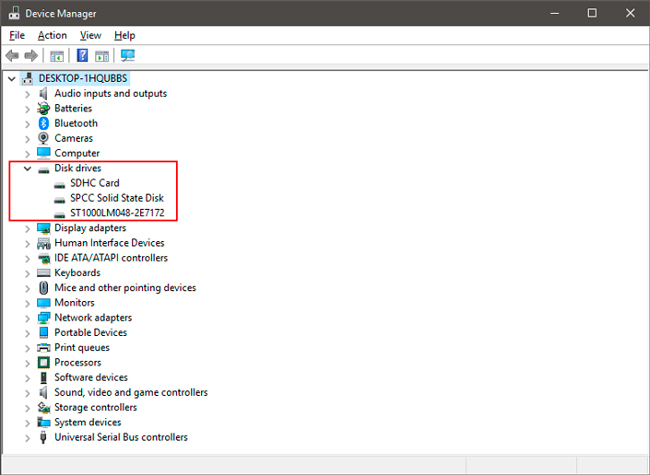Click the Bluetooth category icon
Screen dimensions: 650x475
pyautogui.click(x=43, y=123)
